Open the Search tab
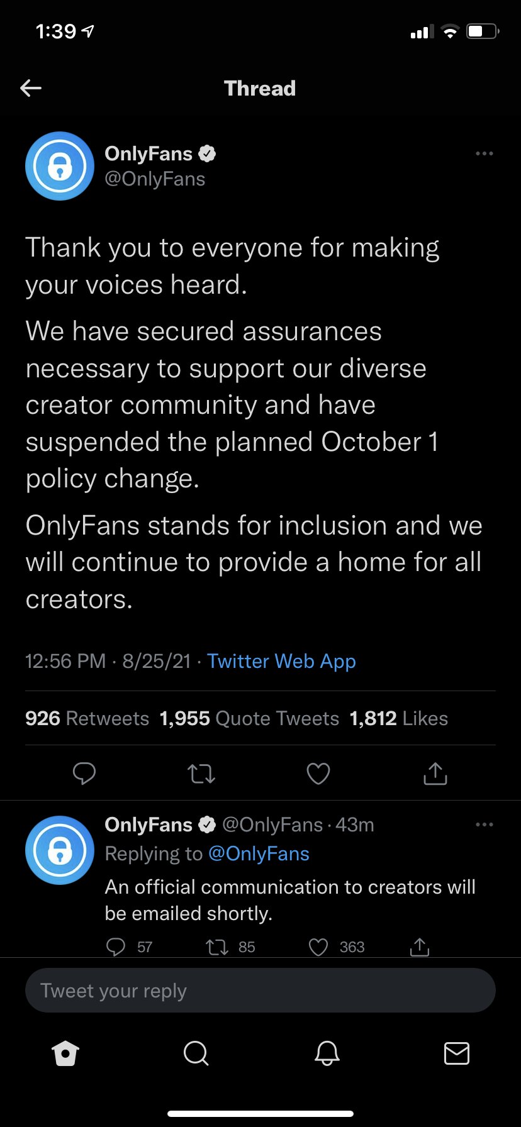 tap(196, 1053)
